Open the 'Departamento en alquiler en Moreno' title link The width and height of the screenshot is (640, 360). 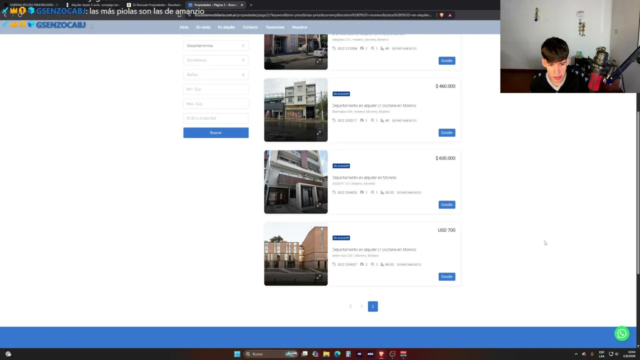pyautogui.click(x=364, y=177)
